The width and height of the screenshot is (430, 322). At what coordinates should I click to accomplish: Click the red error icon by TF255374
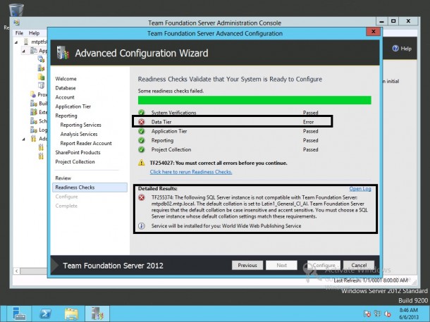[142, 197]
